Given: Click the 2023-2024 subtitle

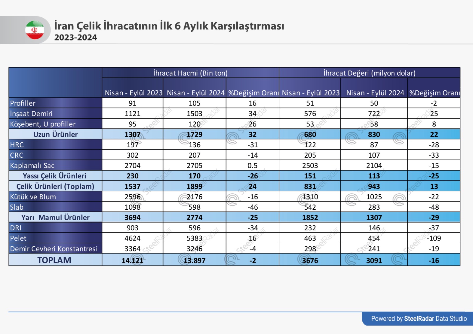Looking at the screenshot, I should click(x=76, y=38).
